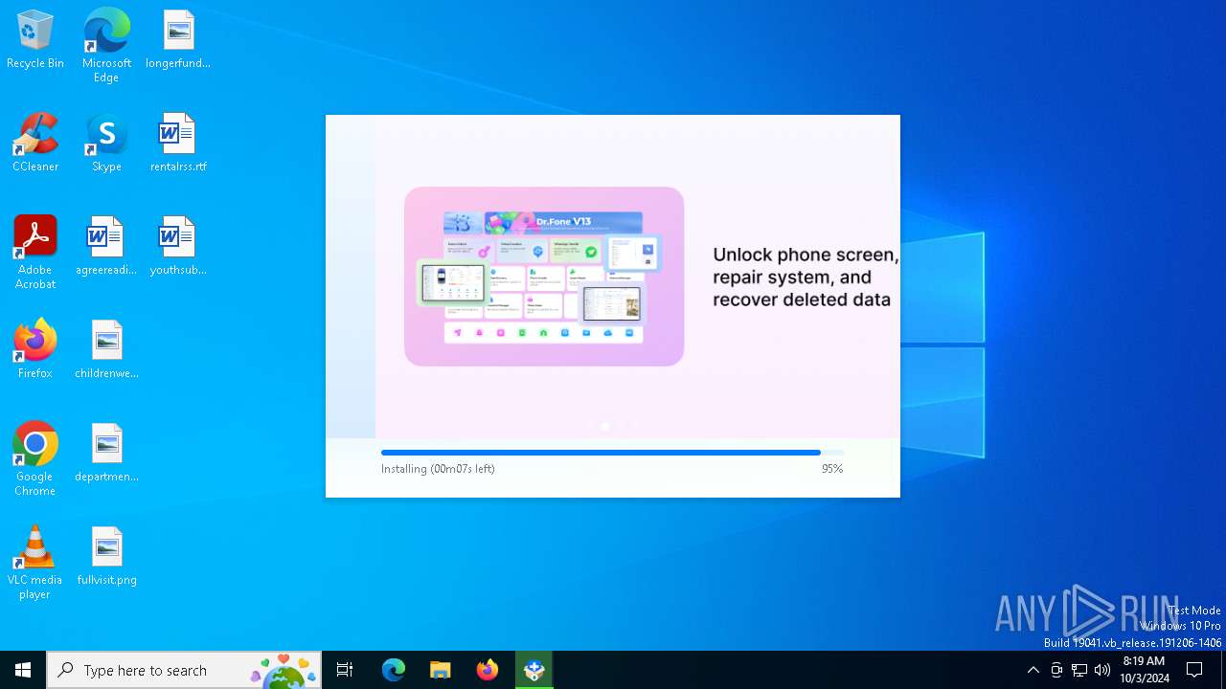This screenshot has height=689, width=1226.
Task: Open File Explorer from taskbar
Action: point(441,670)
